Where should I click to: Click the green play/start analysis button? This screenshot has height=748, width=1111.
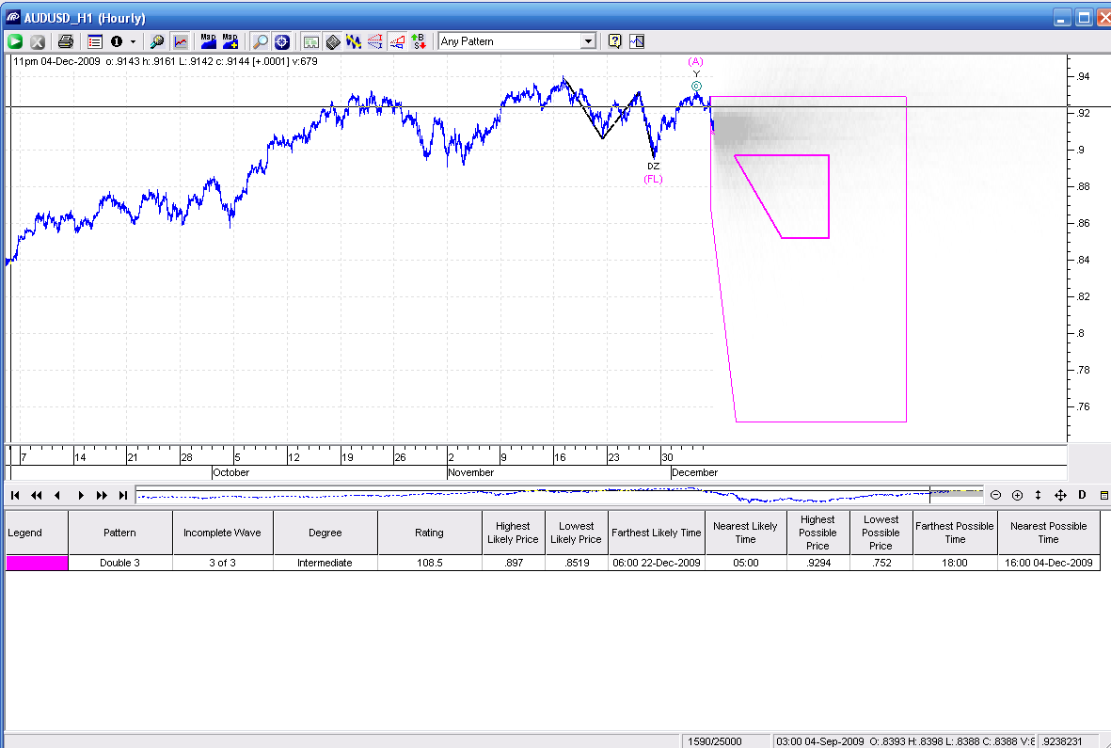[x=15, y=41]
